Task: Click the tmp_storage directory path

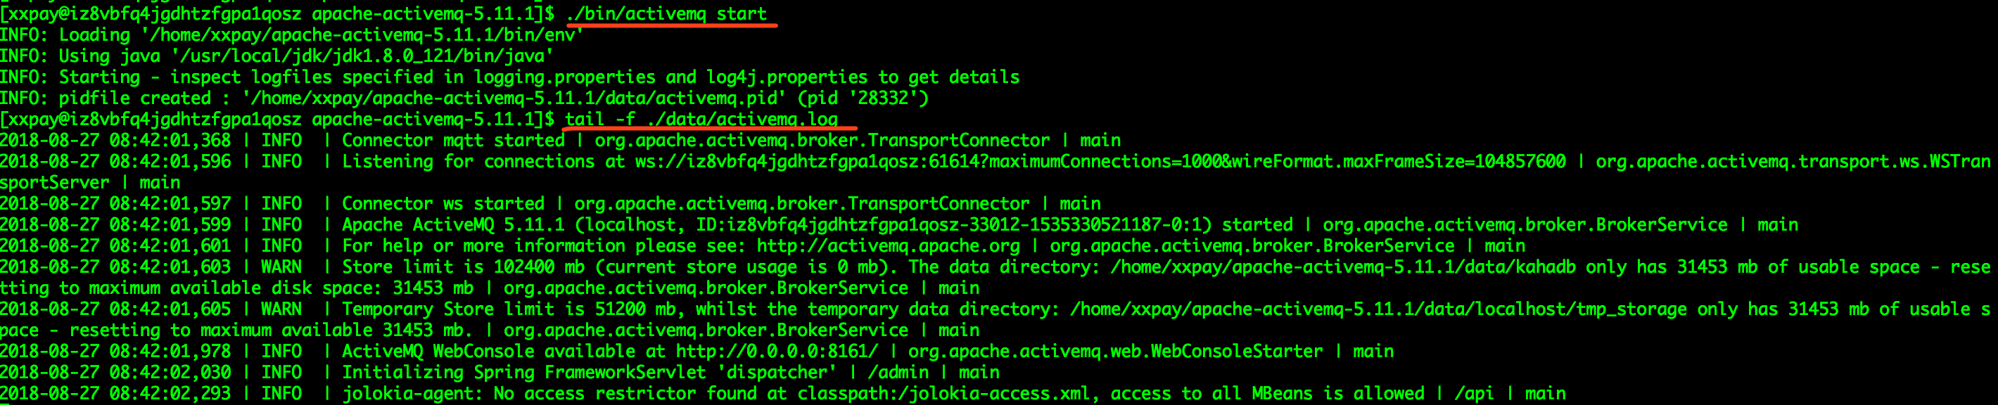Action: (x=1378, y=309)
